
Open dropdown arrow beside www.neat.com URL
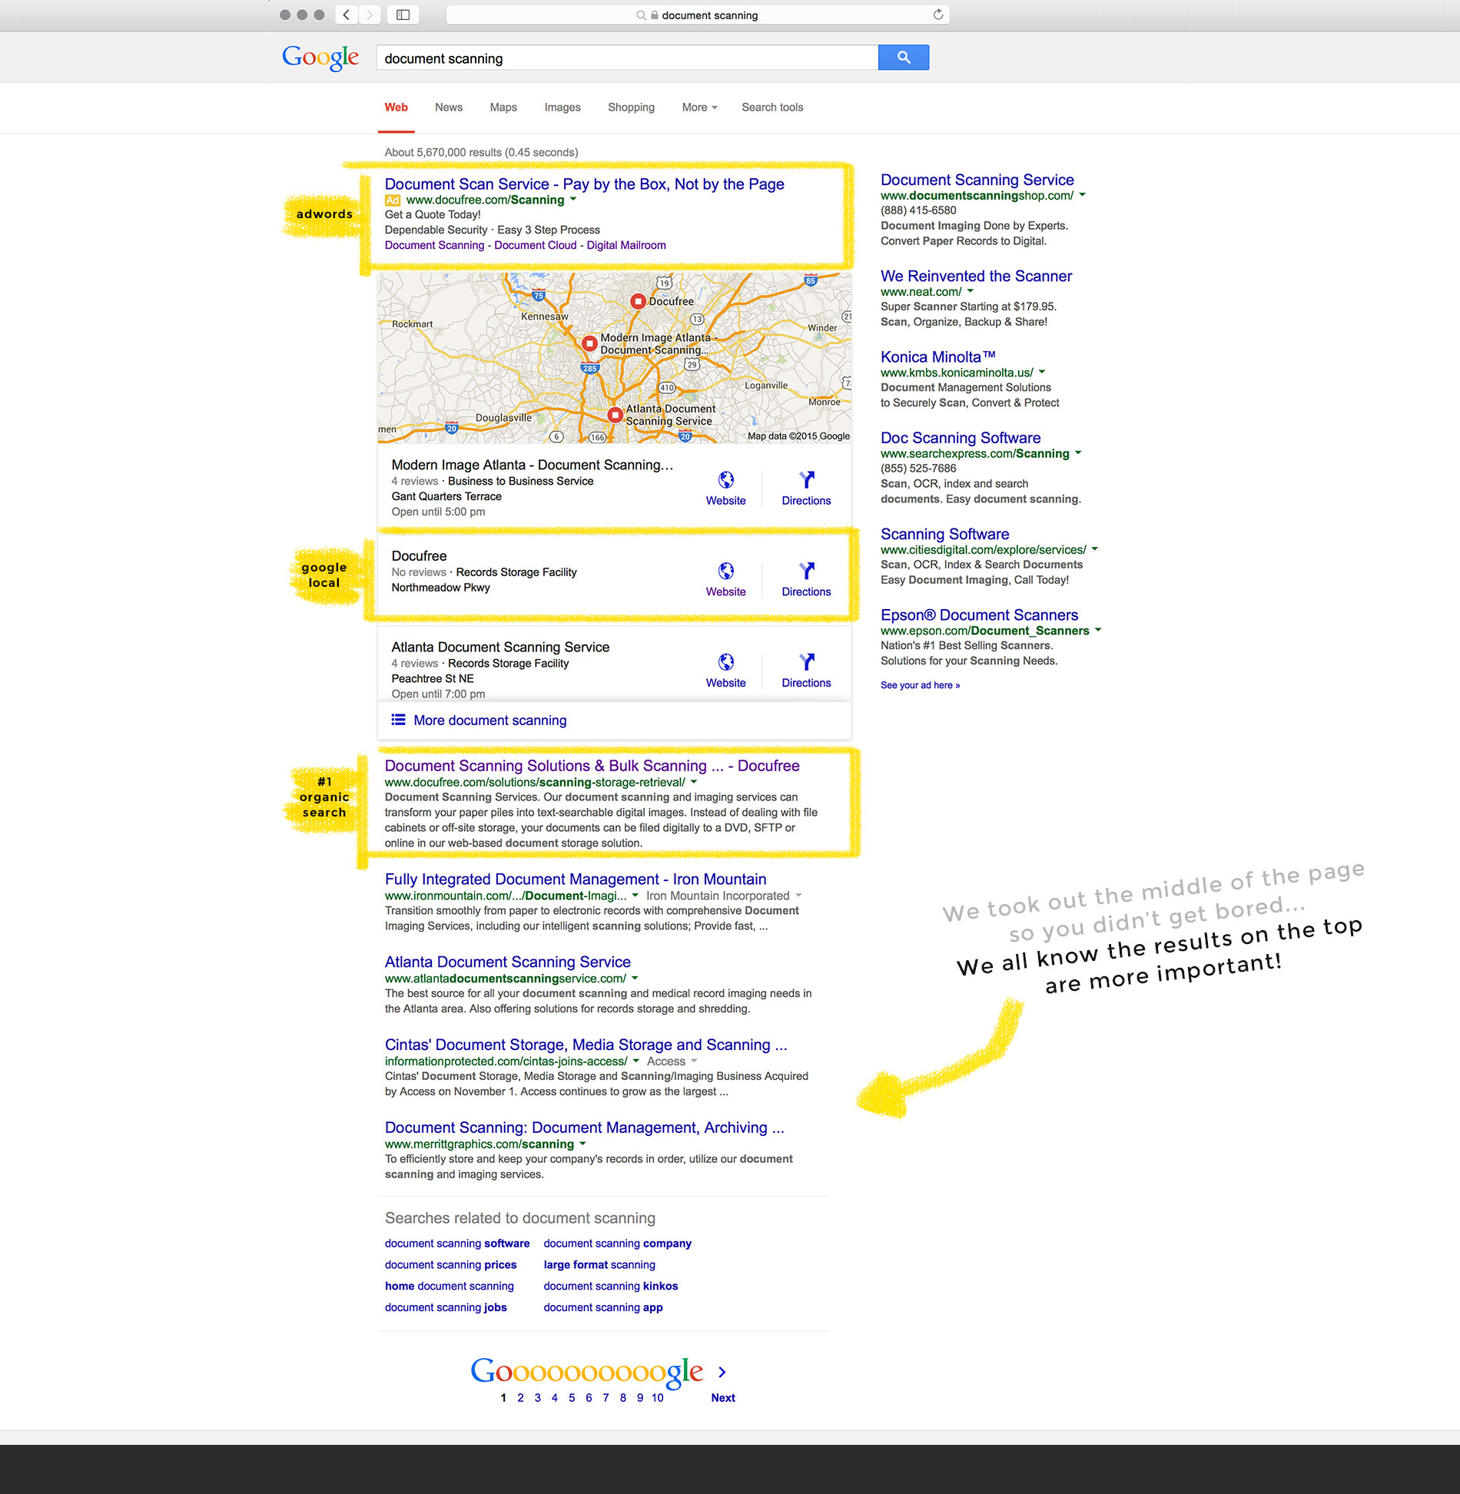971,290
